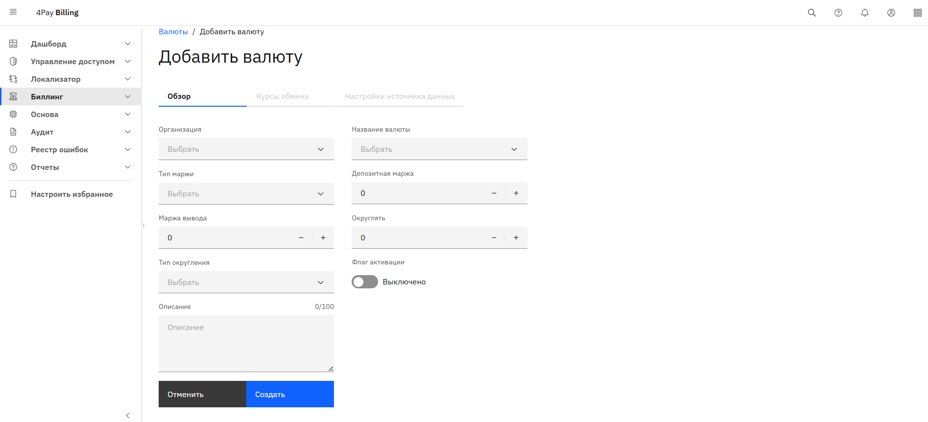The width and height of the screenshot is (928, 422).
Task: Increase deposit margin with plus button
Action: tap(516, 193)
